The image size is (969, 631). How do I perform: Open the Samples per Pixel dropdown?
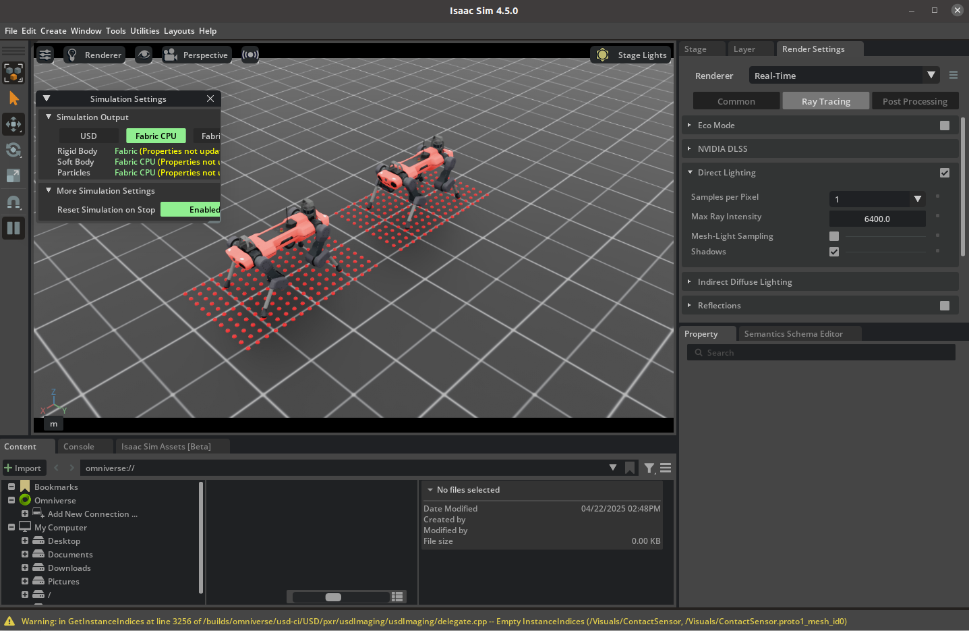877,199
